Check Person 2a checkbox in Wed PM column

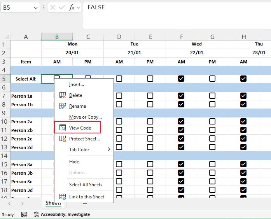point(212,121)
